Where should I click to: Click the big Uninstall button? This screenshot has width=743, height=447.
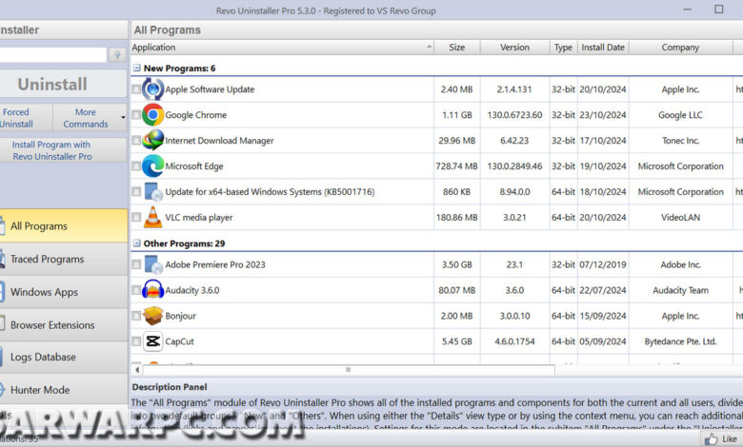[63, 85]
